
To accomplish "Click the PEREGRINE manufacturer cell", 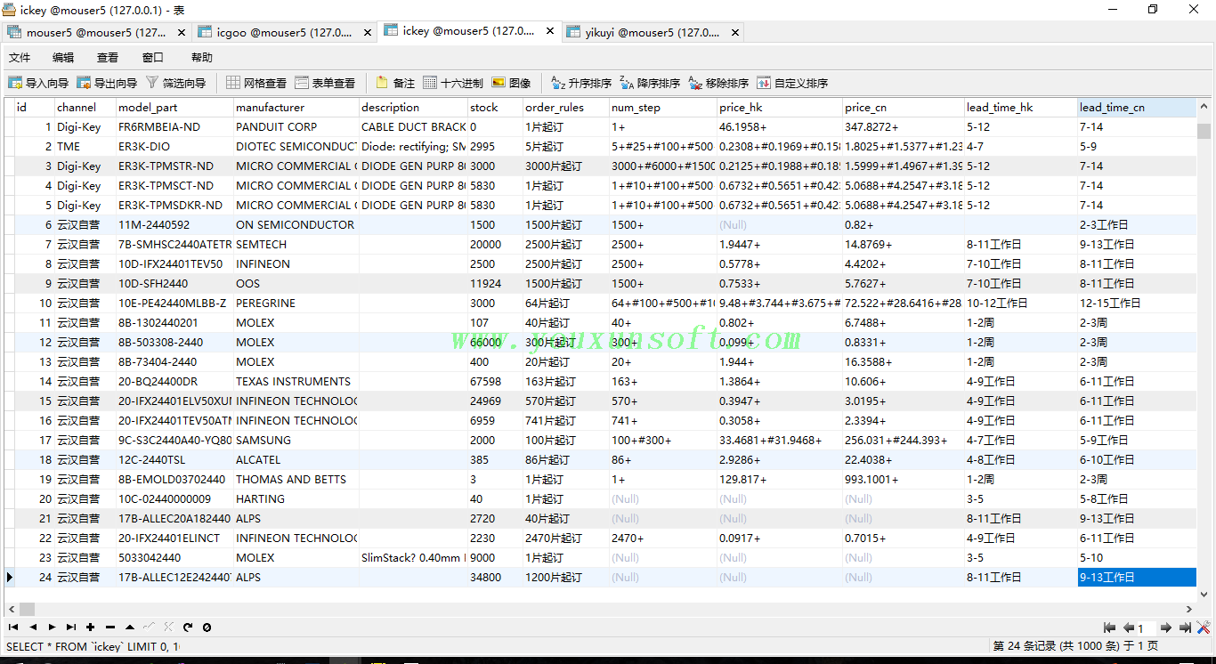I will 296,304.
